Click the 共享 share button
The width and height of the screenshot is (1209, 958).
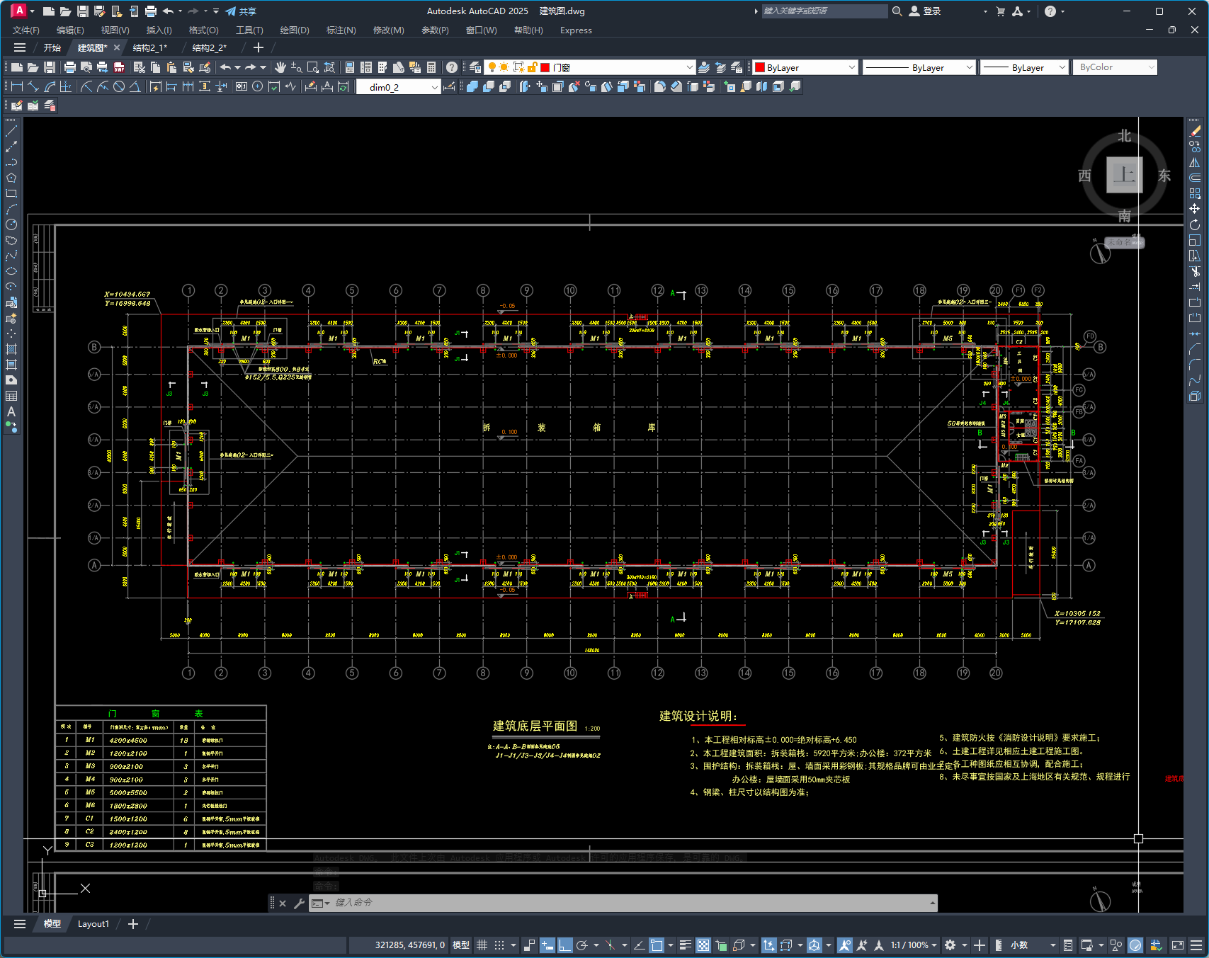click(x=241, y=11)
